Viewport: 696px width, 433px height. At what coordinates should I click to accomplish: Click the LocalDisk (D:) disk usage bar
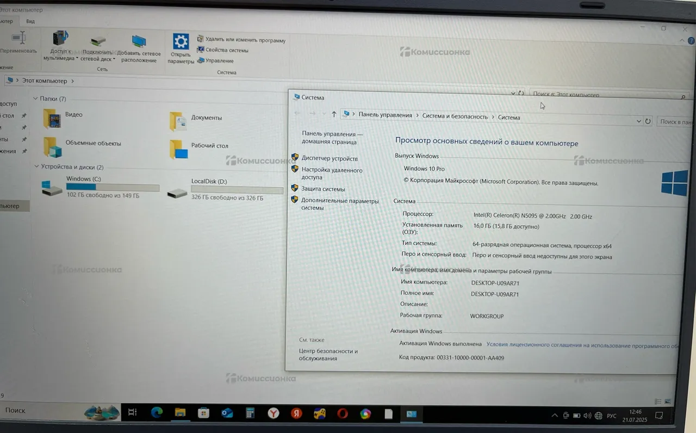[x=237, y=190]
